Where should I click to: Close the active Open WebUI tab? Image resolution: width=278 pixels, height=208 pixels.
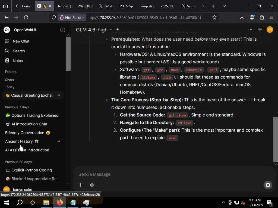coord(50,6)
